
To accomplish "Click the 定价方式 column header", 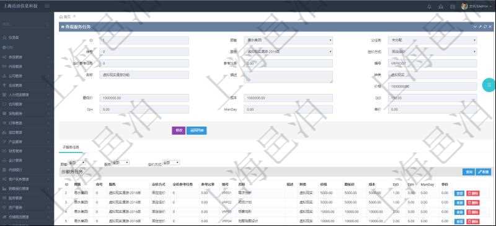I will [159, 185].
